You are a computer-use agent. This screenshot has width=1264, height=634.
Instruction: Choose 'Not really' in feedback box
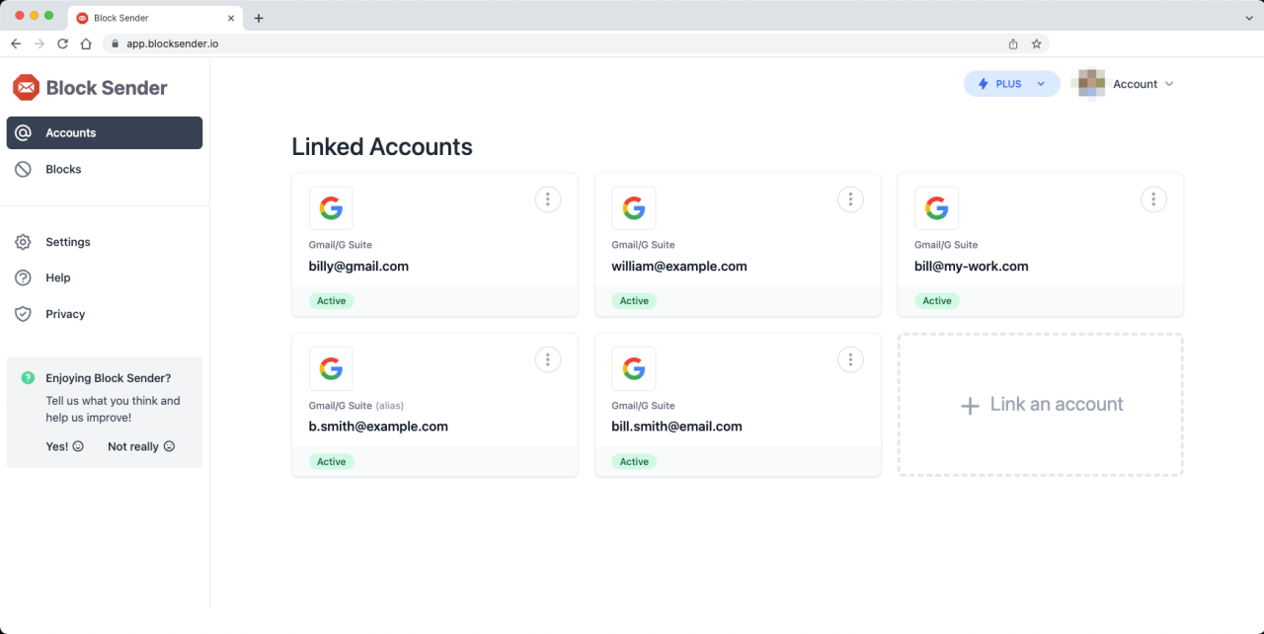click(x=140, y=446)
